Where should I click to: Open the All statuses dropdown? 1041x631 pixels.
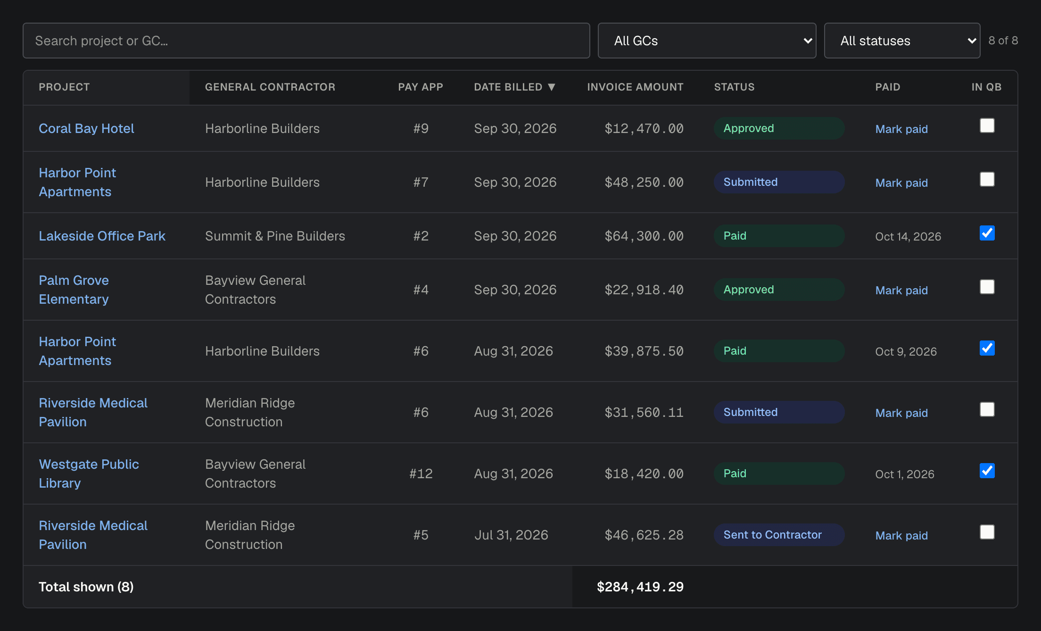(x=902, y=41)
